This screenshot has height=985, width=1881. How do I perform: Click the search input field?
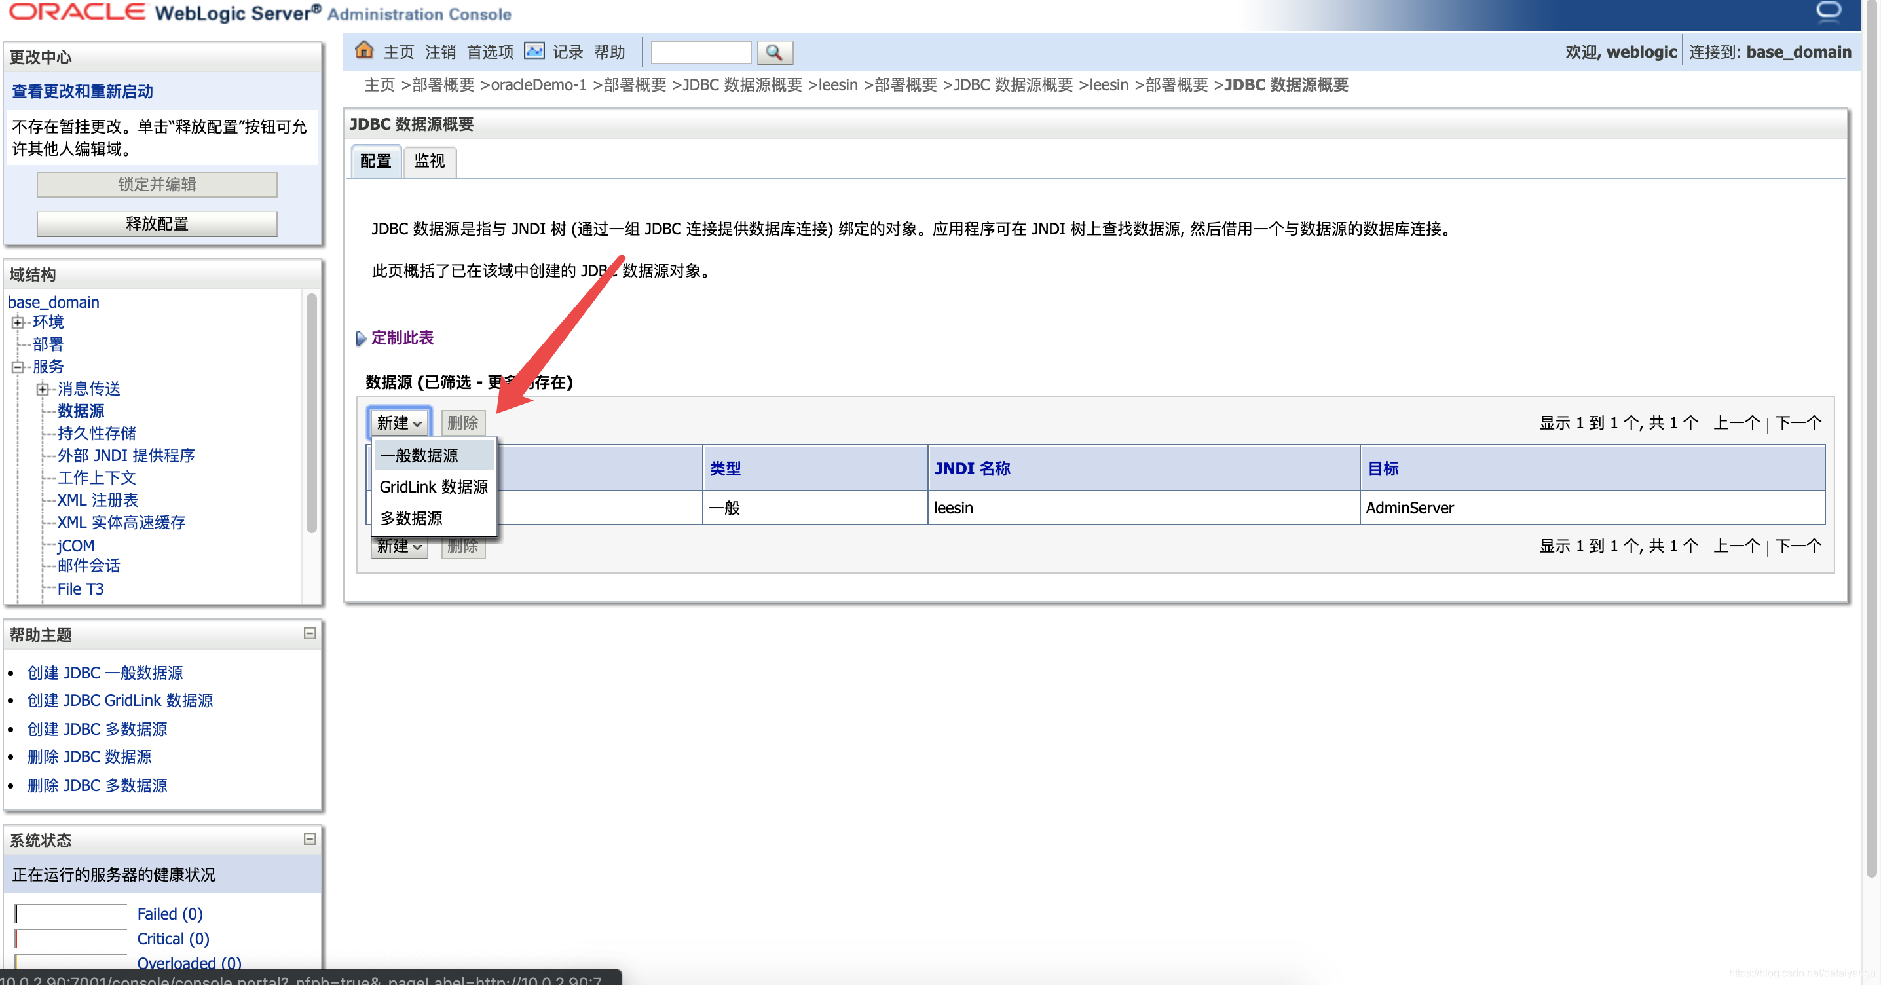point(701,52)
